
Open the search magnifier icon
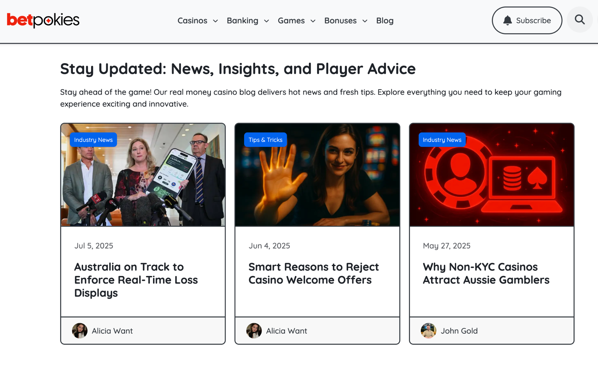coord(580,20)
